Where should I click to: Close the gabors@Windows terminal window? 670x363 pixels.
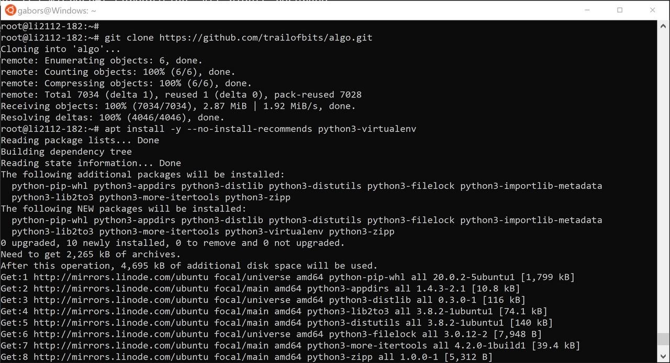pos(652,10)
